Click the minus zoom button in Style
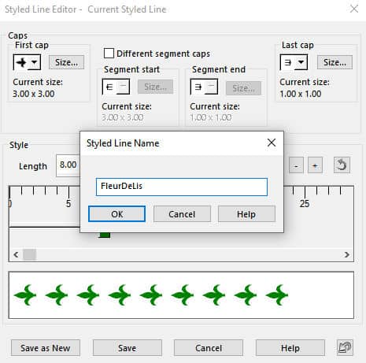 (x=296, y=165)
